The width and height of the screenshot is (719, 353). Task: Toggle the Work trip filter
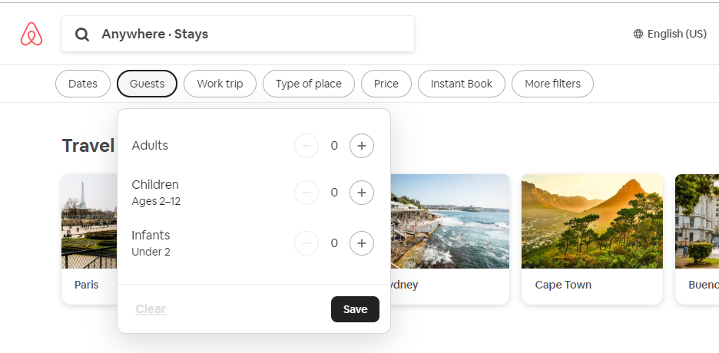point(220,84)
